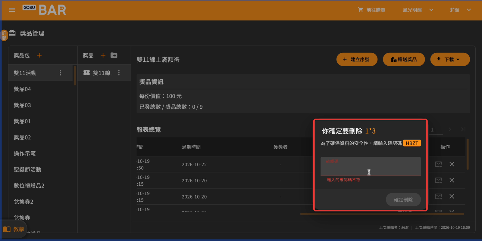Click the HBZT confirmation code badge
The width and height of the screenshot is (482, 241).
pyautogui.click(x=412, y=143)
